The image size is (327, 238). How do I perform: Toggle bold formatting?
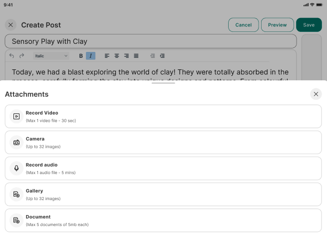[81, 56]
